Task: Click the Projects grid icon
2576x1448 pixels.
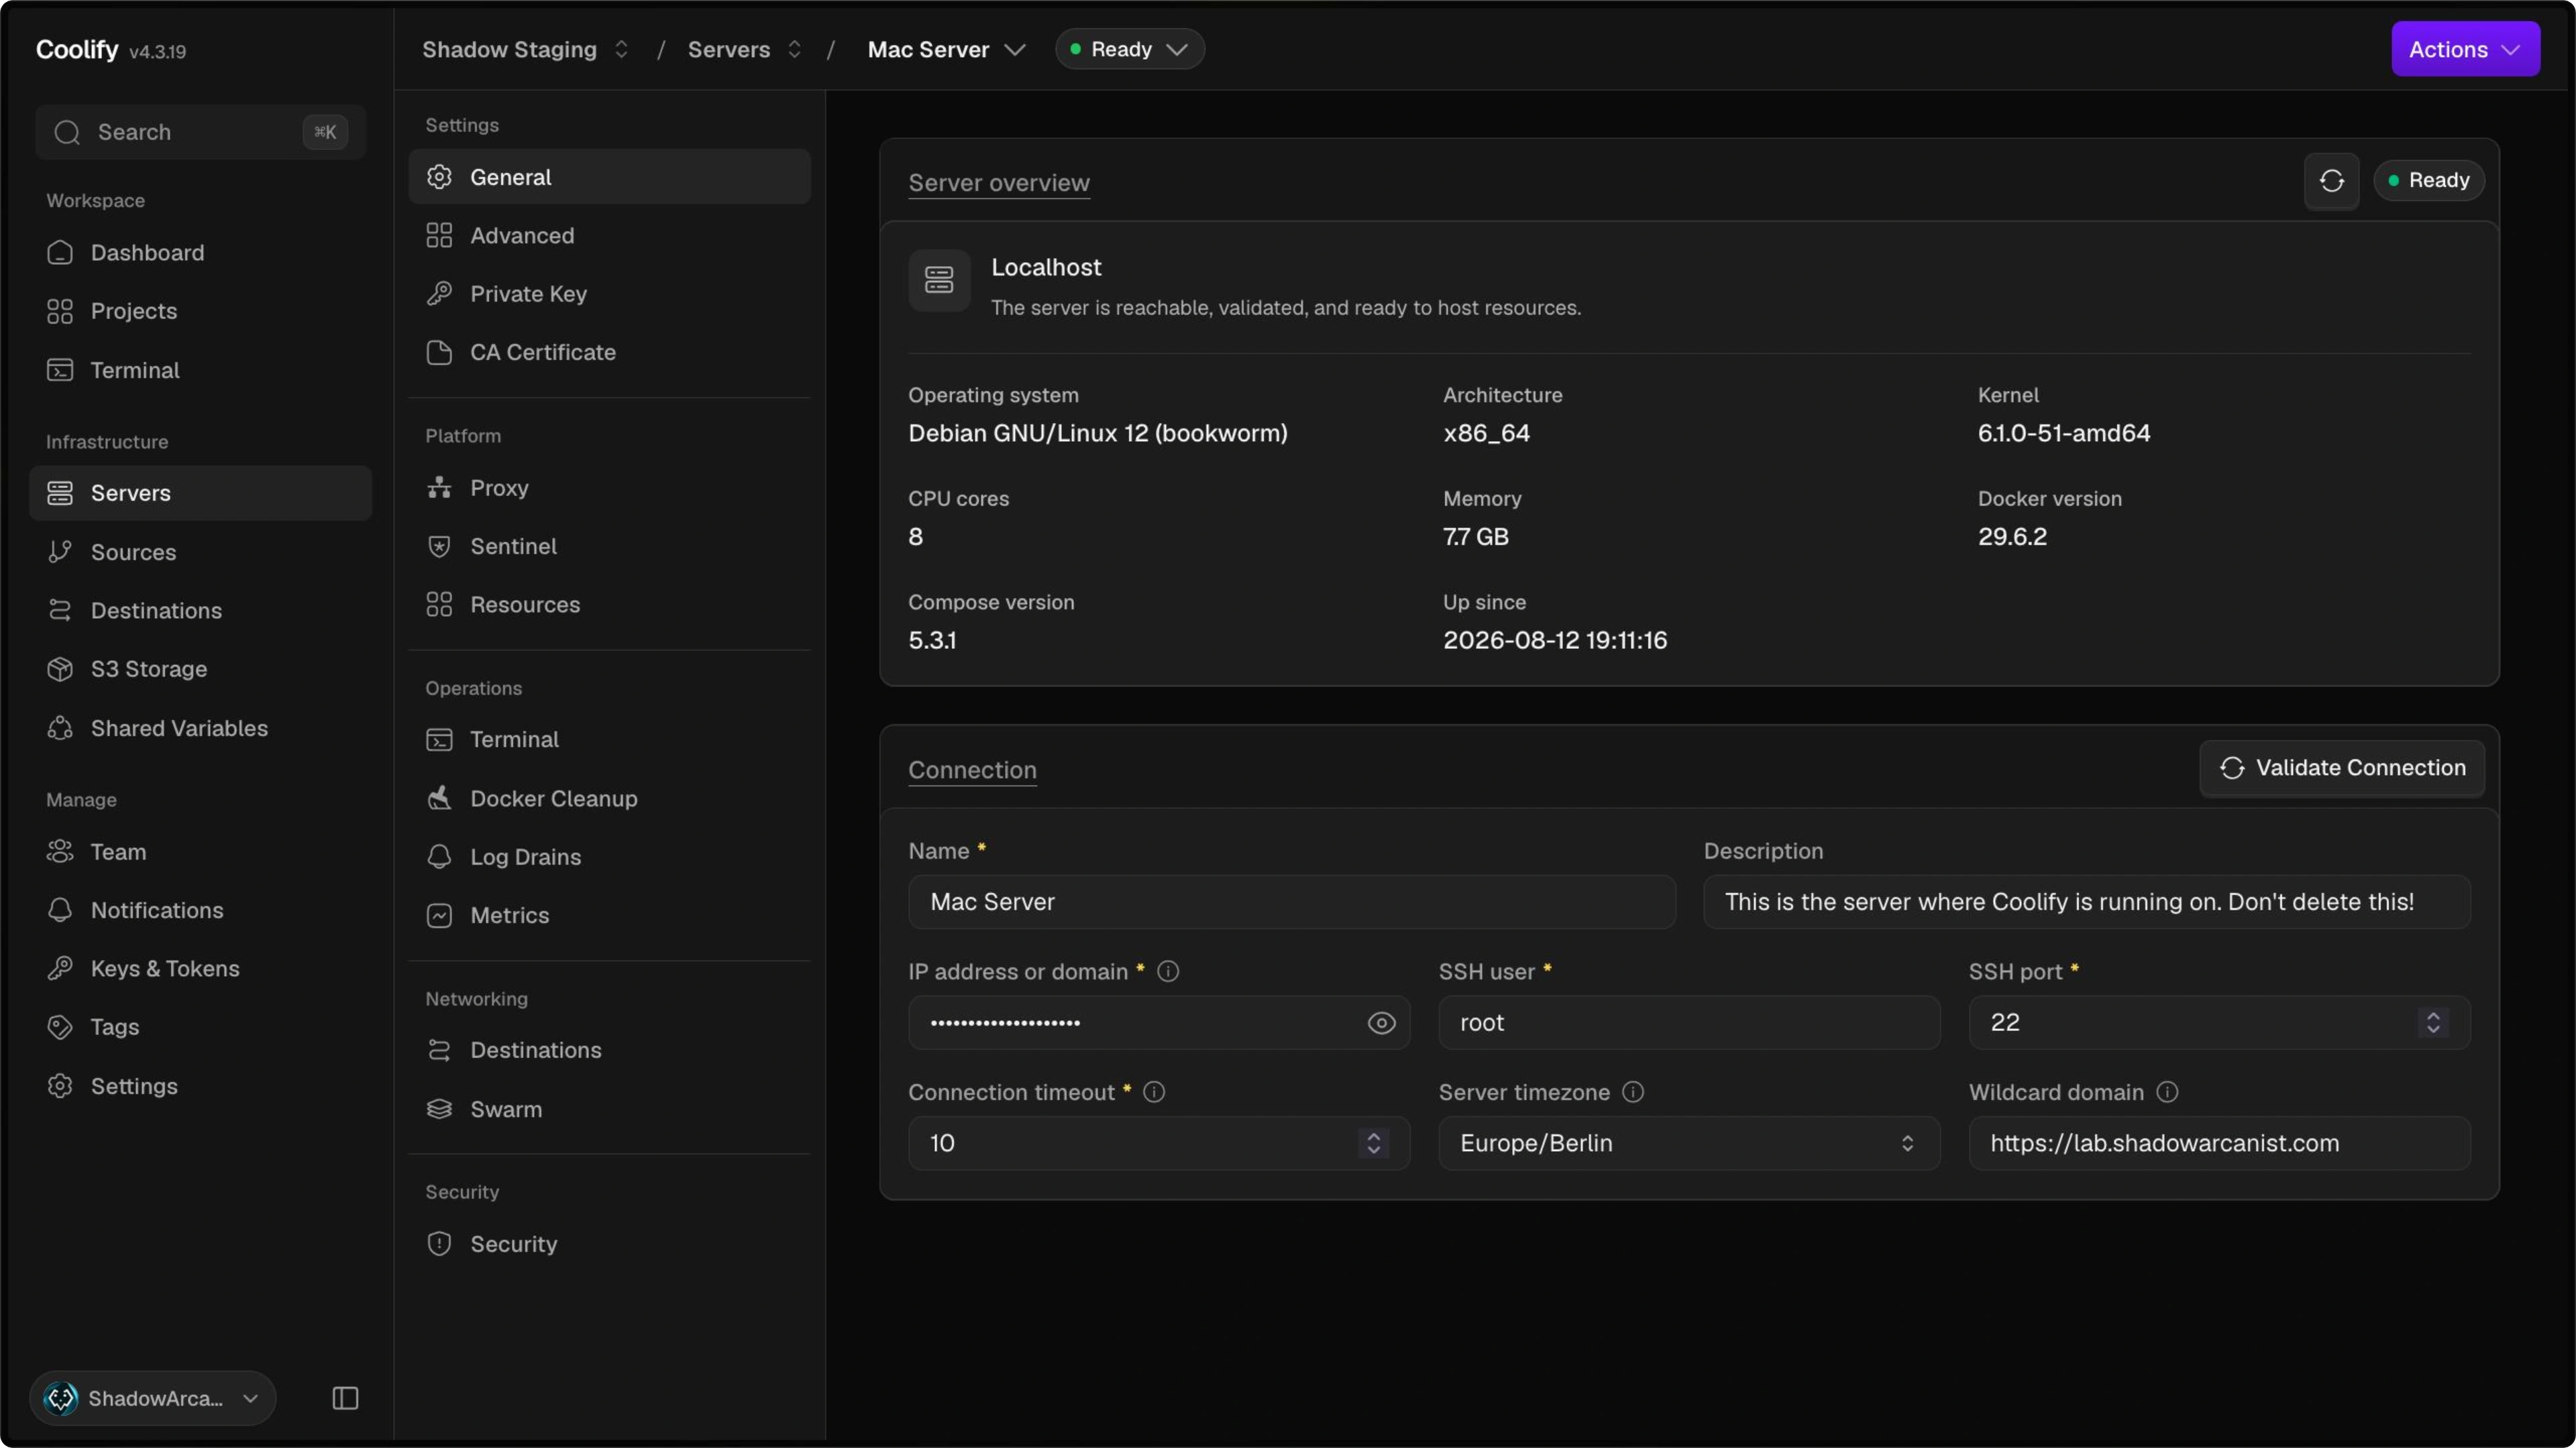Action: [60, 312]
